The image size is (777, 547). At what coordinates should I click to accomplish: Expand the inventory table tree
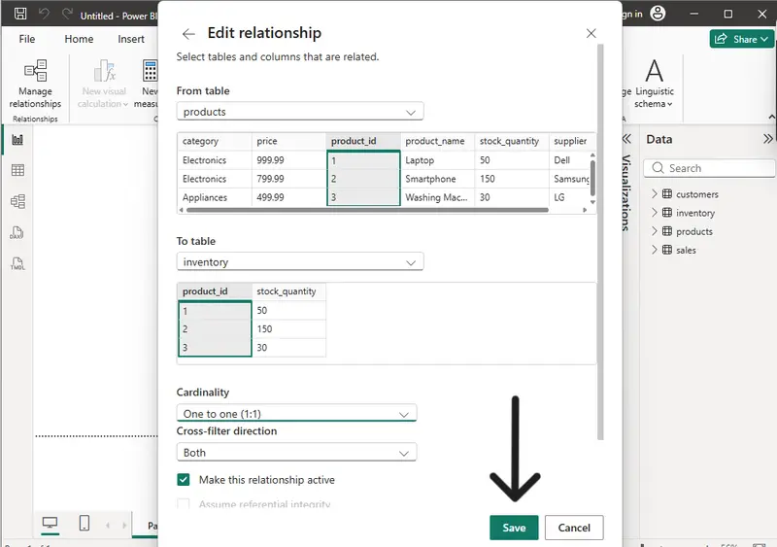point(654,213)
